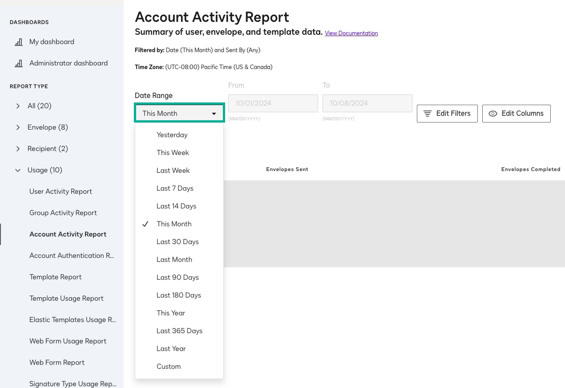The height and width of the screenshot is (388, 565).
Task: Expand the Recipient (2) report group
Action: 18,149
